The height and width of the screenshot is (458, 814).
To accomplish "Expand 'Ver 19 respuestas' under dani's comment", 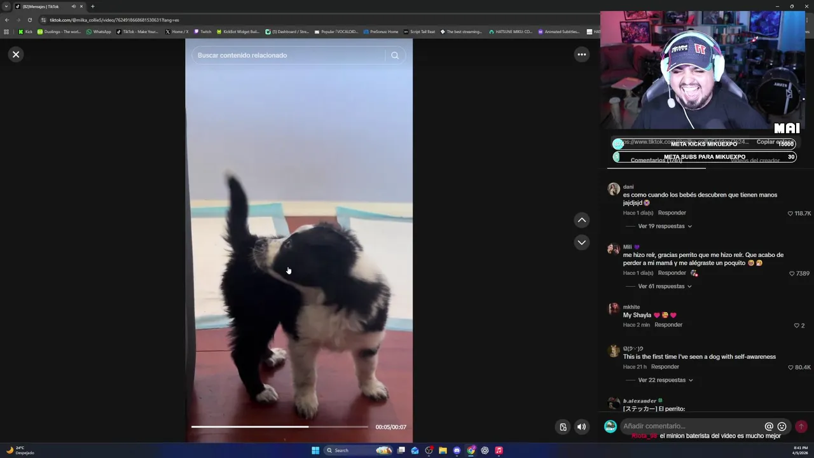I will pos(665,226).
